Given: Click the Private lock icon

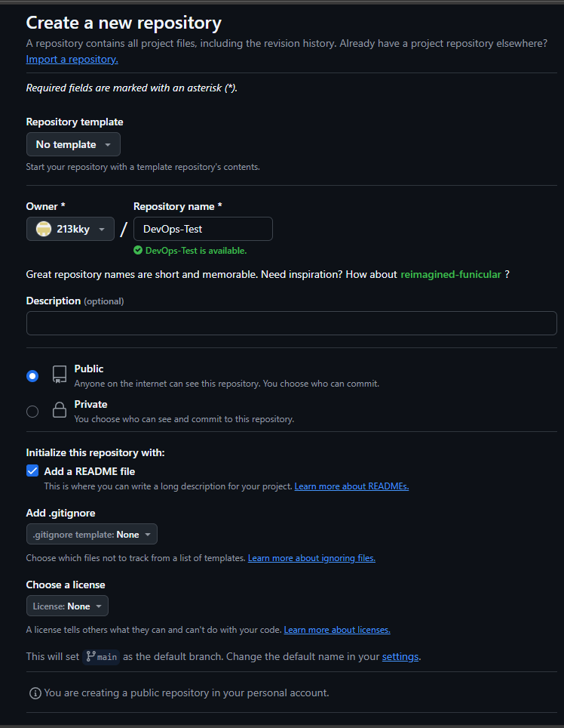Looking at the screenshot, I should 59,410.
